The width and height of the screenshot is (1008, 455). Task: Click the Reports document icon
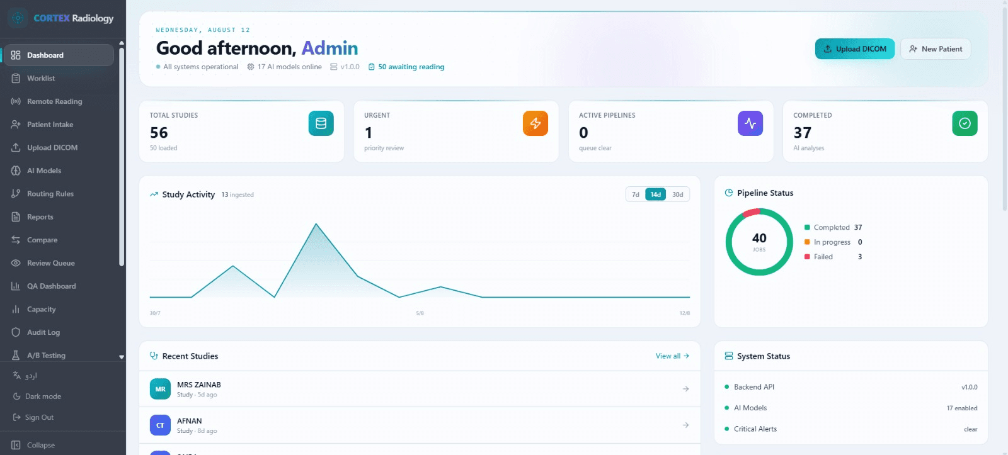16,217
